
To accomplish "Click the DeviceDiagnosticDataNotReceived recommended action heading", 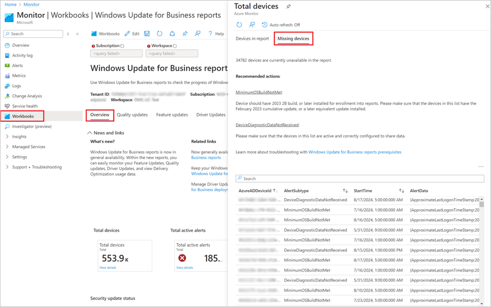I will tap(267, 125).
